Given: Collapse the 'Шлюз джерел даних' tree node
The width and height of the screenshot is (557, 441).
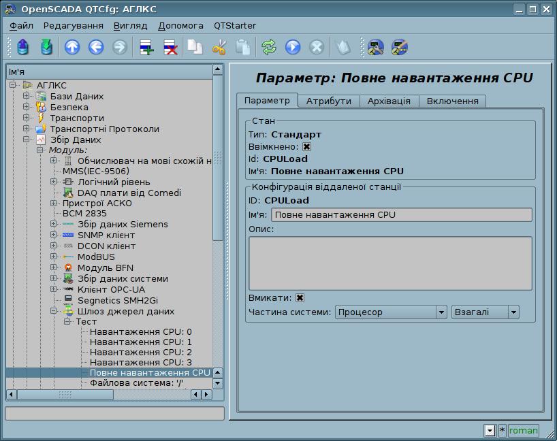Looking at the screenshot, I should [54, 311].
